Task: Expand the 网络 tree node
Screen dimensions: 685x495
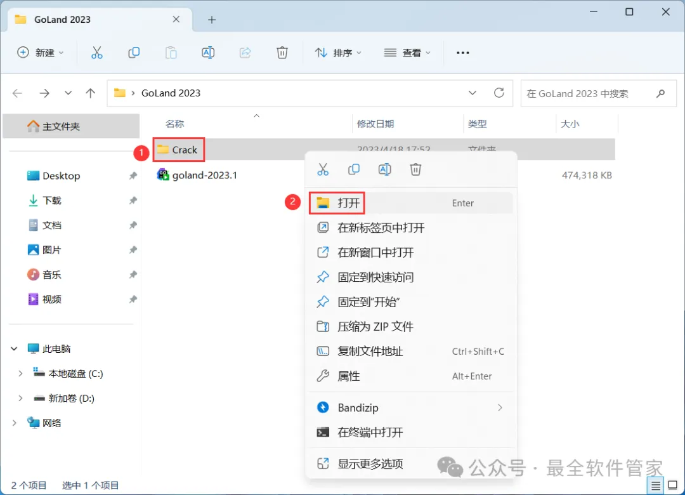Action: 14,423
